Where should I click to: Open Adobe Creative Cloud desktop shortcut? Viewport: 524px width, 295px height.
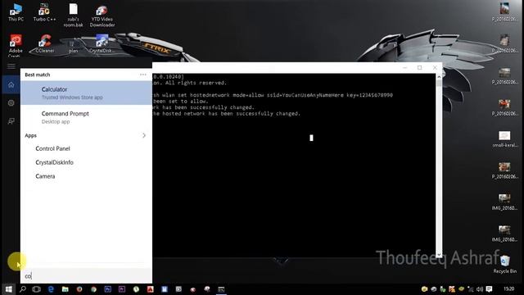(16, 45)
